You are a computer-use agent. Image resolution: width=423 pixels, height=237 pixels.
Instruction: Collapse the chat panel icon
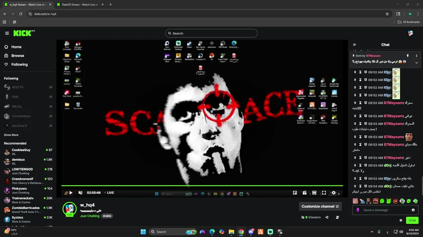[x=355, y=45]
